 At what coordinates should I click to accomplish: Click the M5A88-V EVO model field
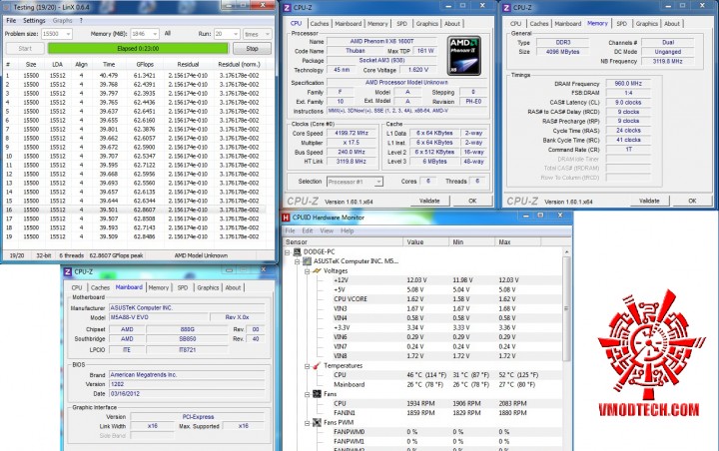[159, 317]
